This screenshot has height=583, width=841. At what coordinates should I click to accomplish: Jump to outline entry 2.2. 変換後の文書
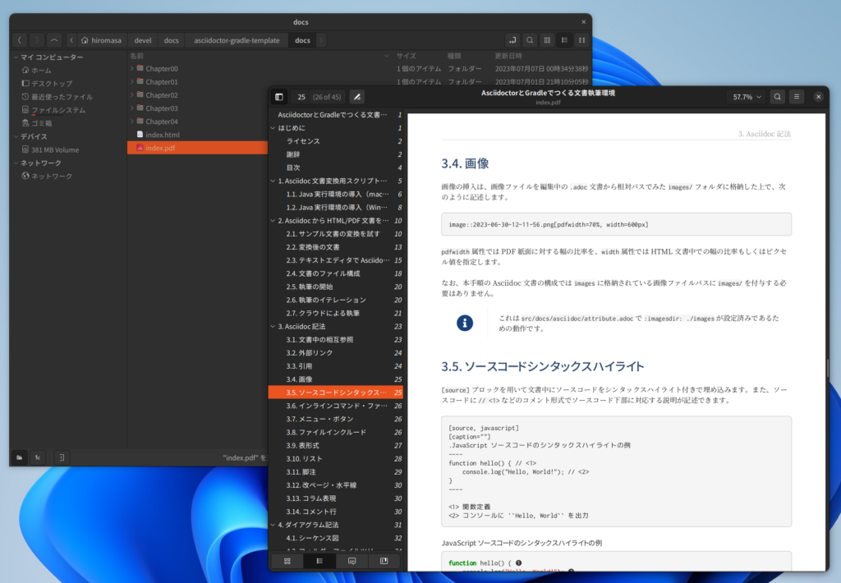[x=336, y=246]
